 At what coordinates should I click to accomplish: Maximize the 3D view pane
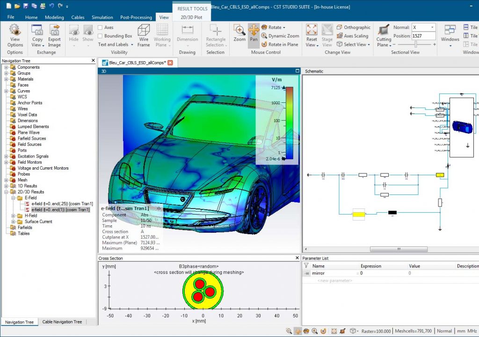click(297, 71)
